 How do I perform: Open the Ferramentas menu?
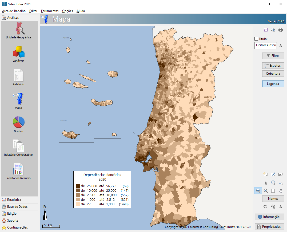tap(50, 11)
